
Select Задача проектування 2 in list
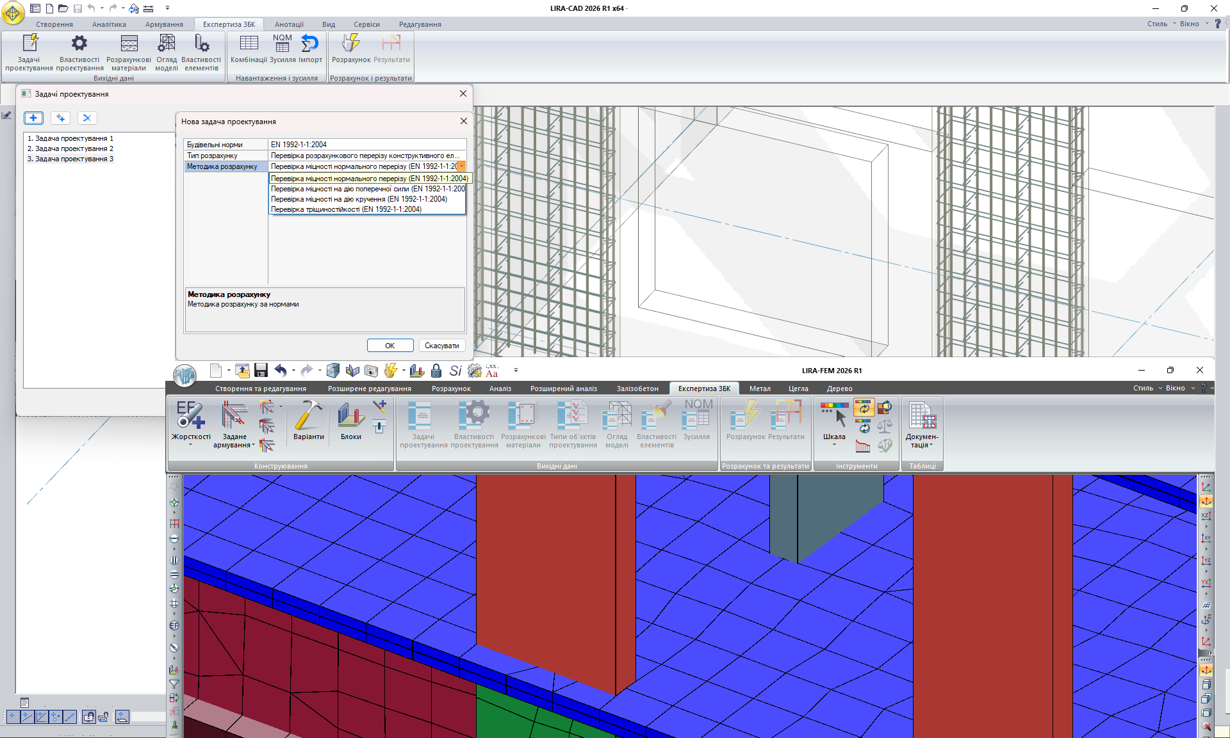coord(74,148)
